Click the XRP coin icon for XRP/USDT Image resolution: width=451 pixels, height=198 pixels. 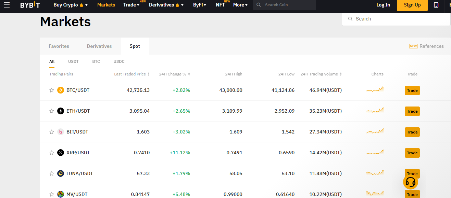[61, 153]
